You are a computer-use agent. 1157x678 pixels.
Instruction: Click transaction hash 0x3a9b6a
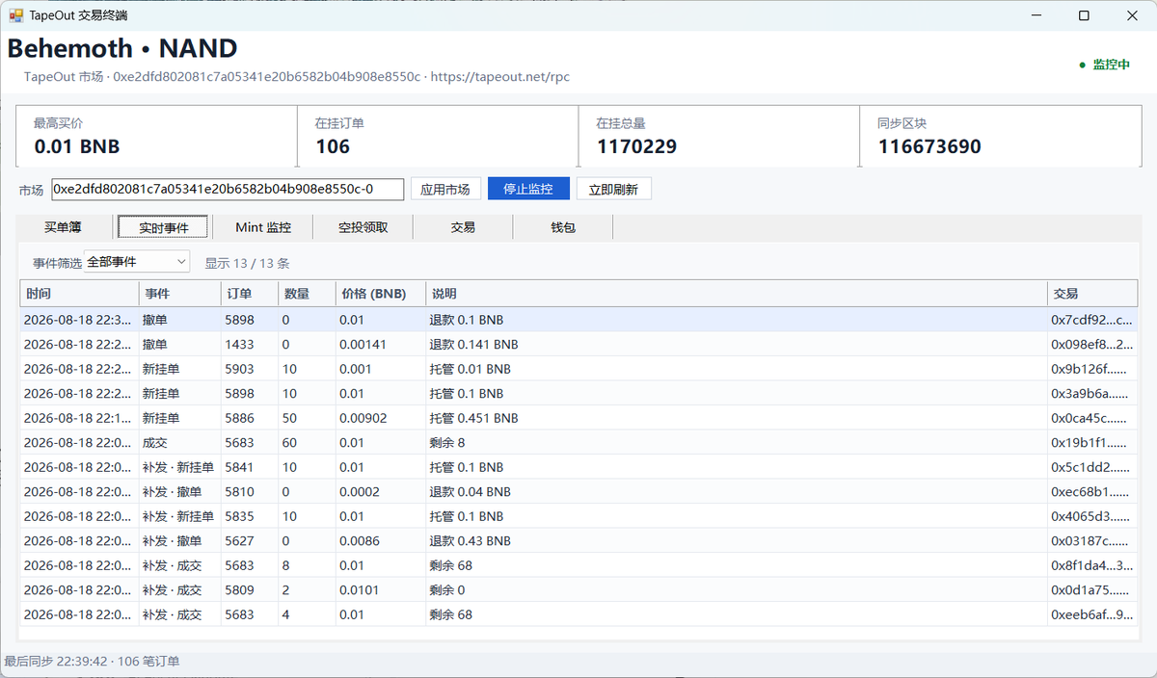[1092, 393]
